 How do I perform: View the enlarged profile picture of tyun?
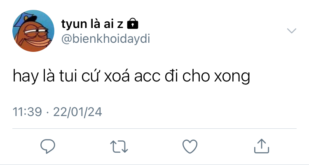click(x=33, y=31)
